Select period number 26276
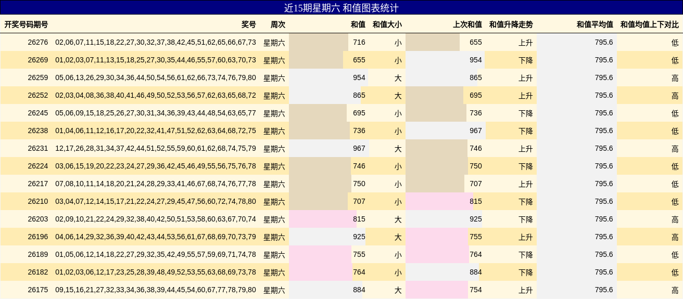683x299 pixels. (38, 43)
